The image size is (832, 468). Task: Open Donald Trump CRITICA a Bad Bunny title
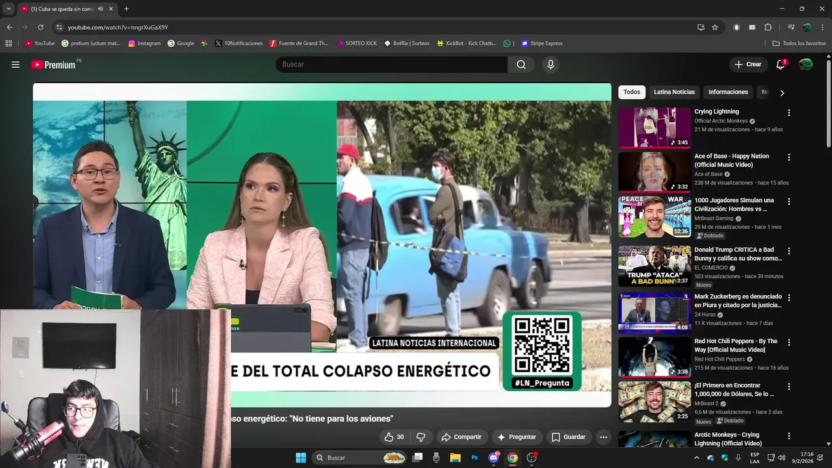[738, 254]
